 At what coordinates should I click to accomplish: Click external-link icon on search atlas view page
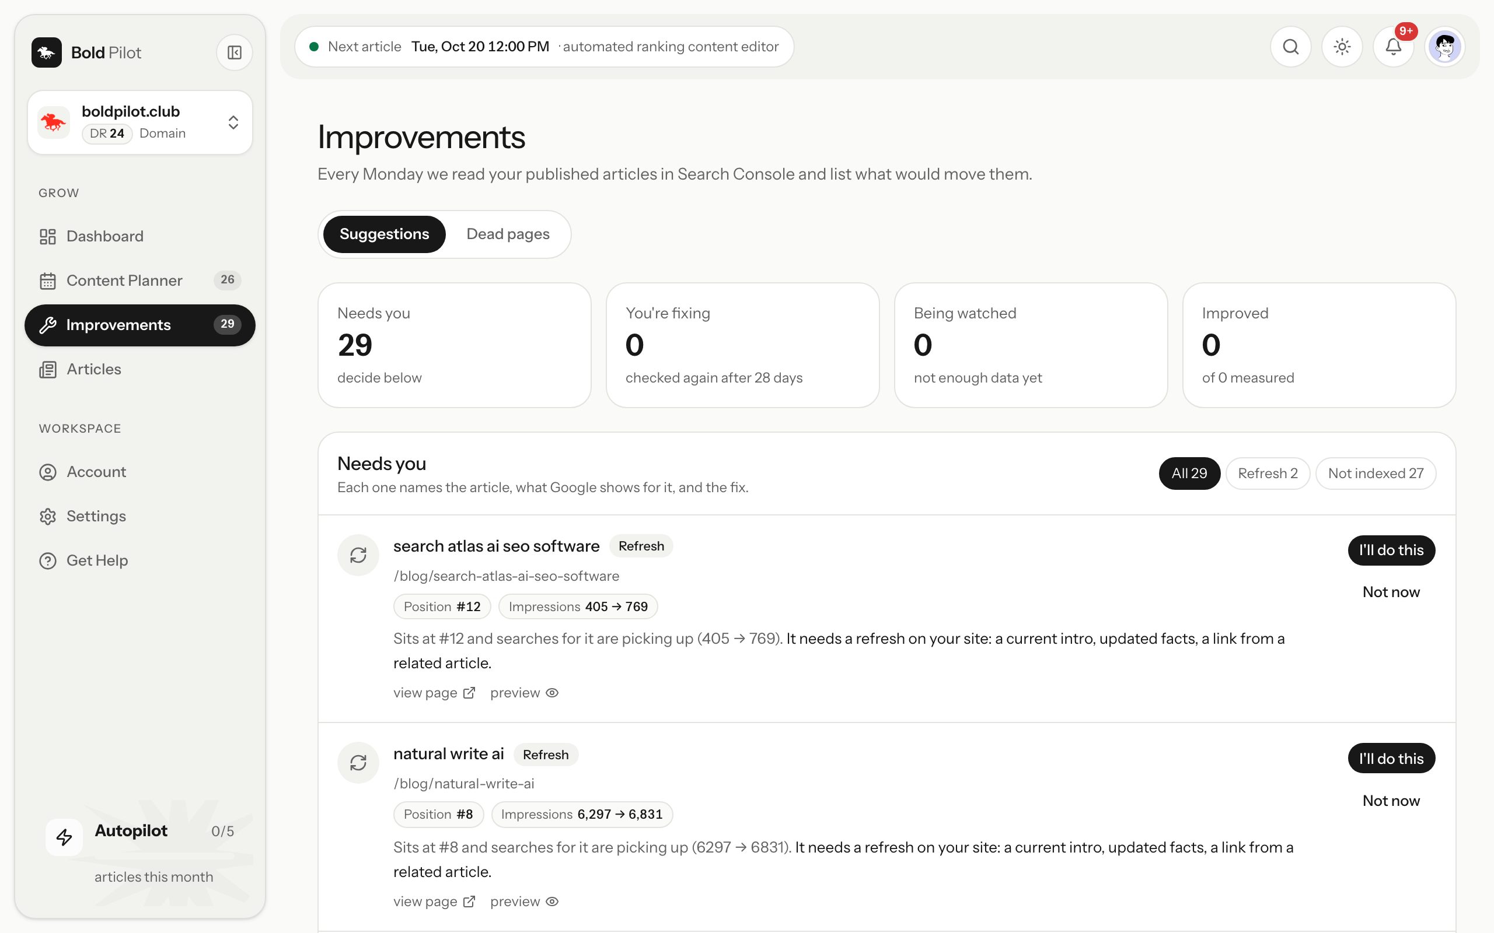469,693
